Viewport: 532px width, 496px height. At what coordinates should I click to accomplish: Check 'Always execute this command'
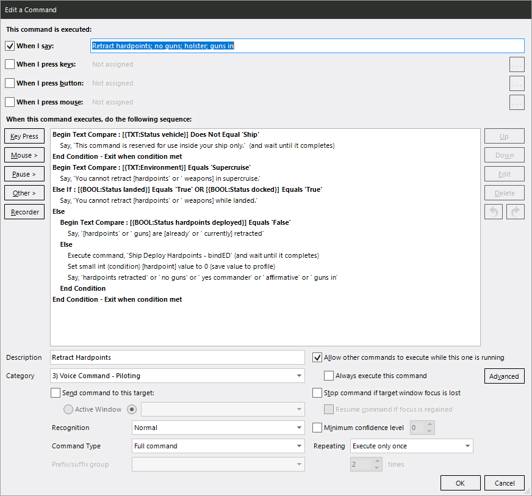pyautogui.click(x=329, y=376)
